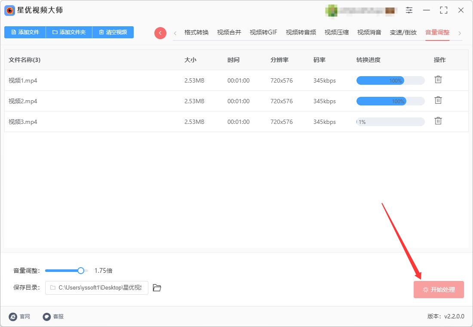
Task: Delete 视频2.mp4 with its trash icon
Action: [438, 100]
